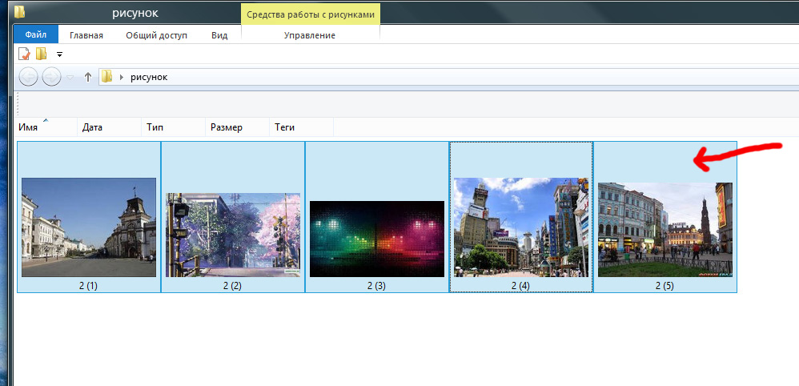
Task: Click the New folder icon in quick access toolbar
Action: (x=42, y=54)
